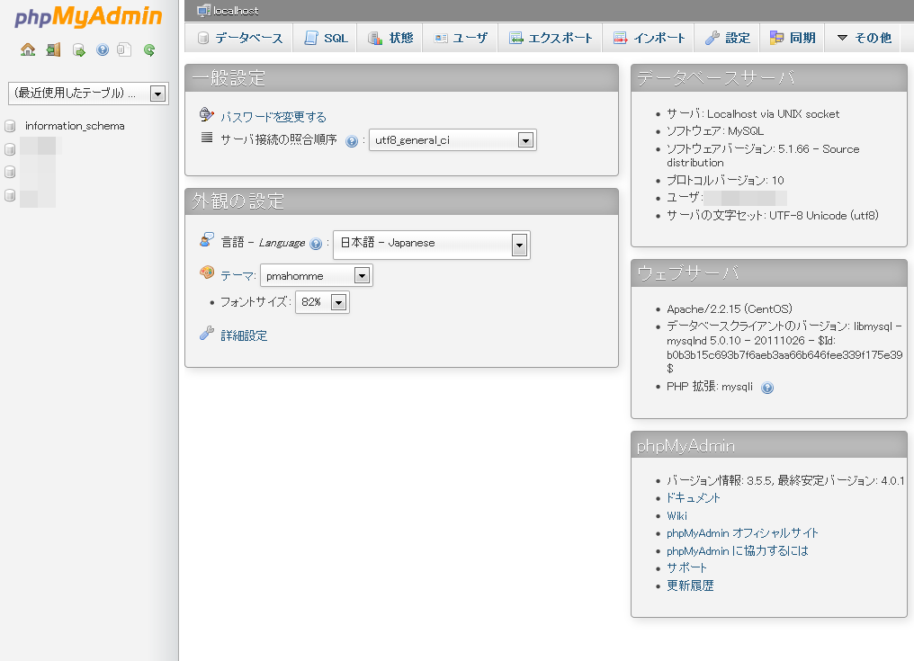Click phpMyAdmin に協力するには link
Viewport: 914px width, 661px height.
click(x=738, y=550)
